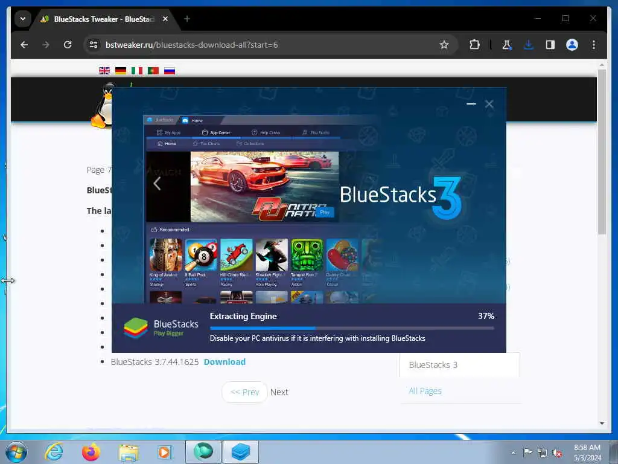
Task: Click the BlueStacks 3 title graphic
Action: [401, 198]
